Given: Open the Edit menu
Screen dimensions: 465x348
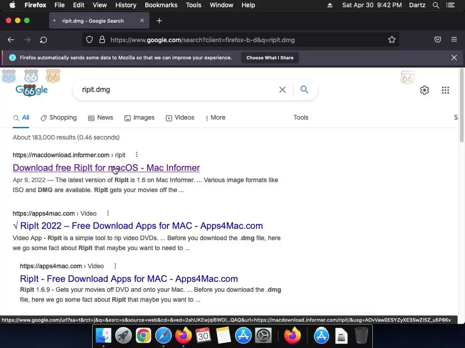Looking at the screenshot, I should [79, 5].
